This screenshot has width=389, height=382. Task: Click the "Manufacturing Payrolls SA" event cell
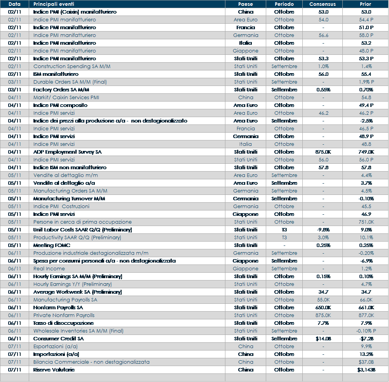[x=65, y=300]
